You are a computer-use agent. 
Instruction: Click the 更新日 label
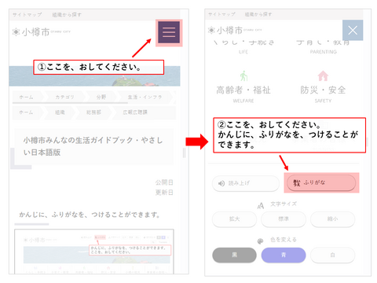[x=164, y=193]
